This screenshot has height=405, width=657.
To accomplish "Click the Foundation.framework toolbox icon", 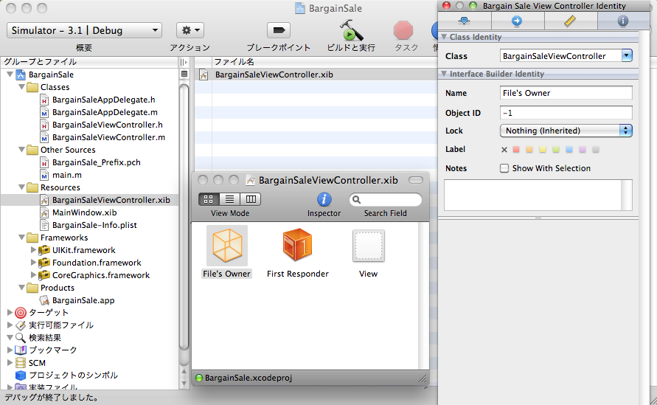I will [44, 263].
